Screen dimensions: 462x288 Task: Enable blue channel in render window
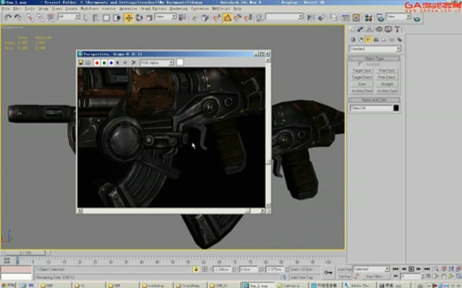(111, 62)
